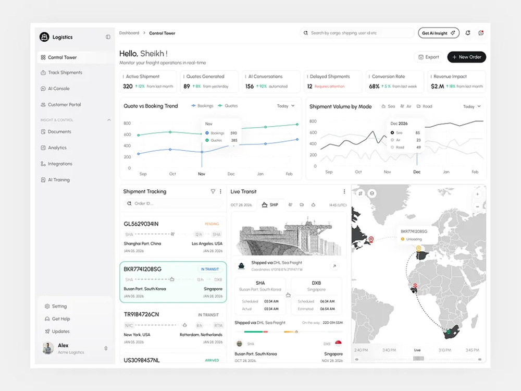
Task: Open the messages icon with red dot
Action: [481, 32]
